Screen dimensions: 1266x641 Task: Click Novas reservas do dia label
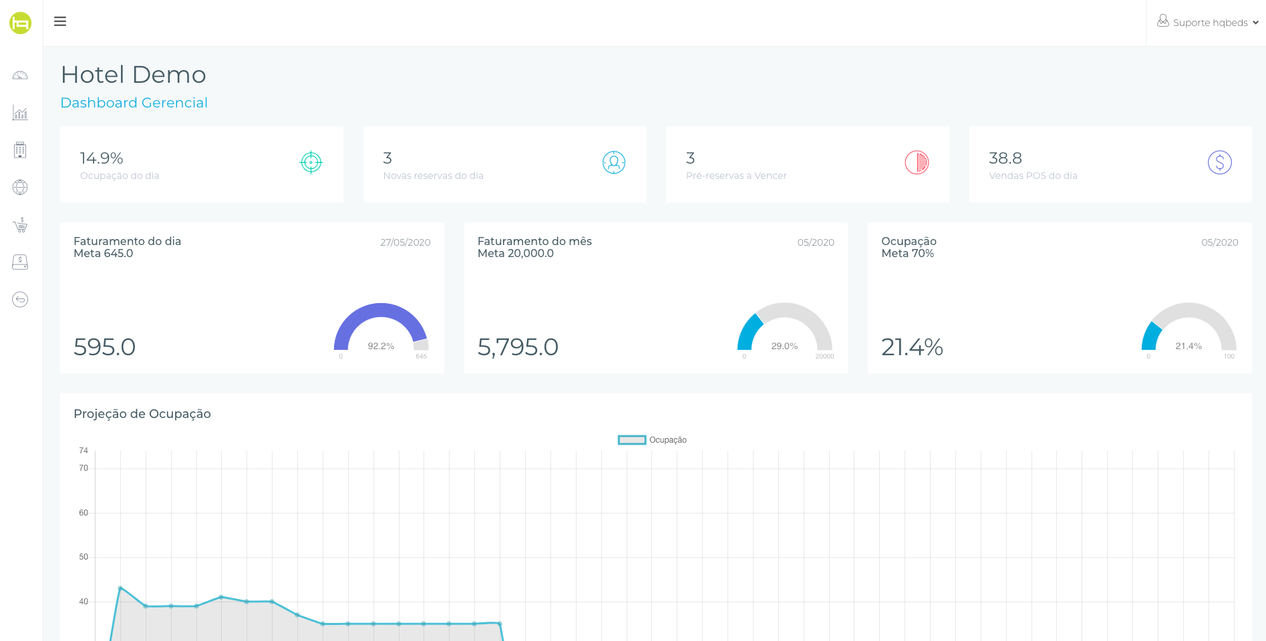click(x=434, y=176)
